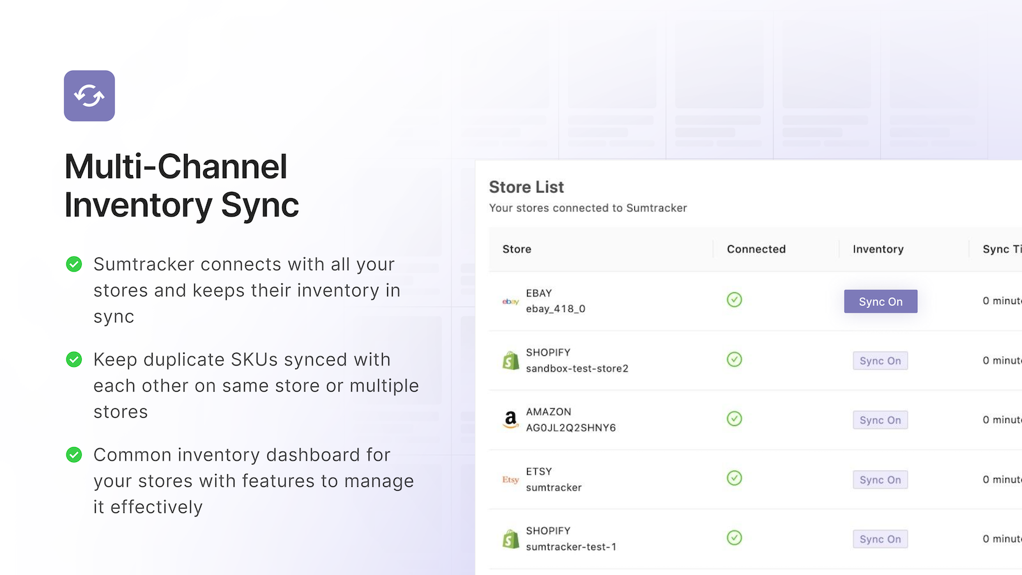The height and width of the screenshot is (575, 1022).
Task: Click the ETSY label text
Action: point(539,471)
